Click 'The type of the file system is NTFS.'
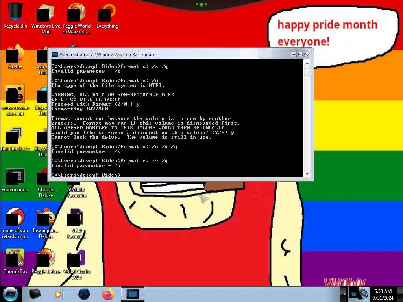Viewport: 403px width, 302px height. (108, 85)
